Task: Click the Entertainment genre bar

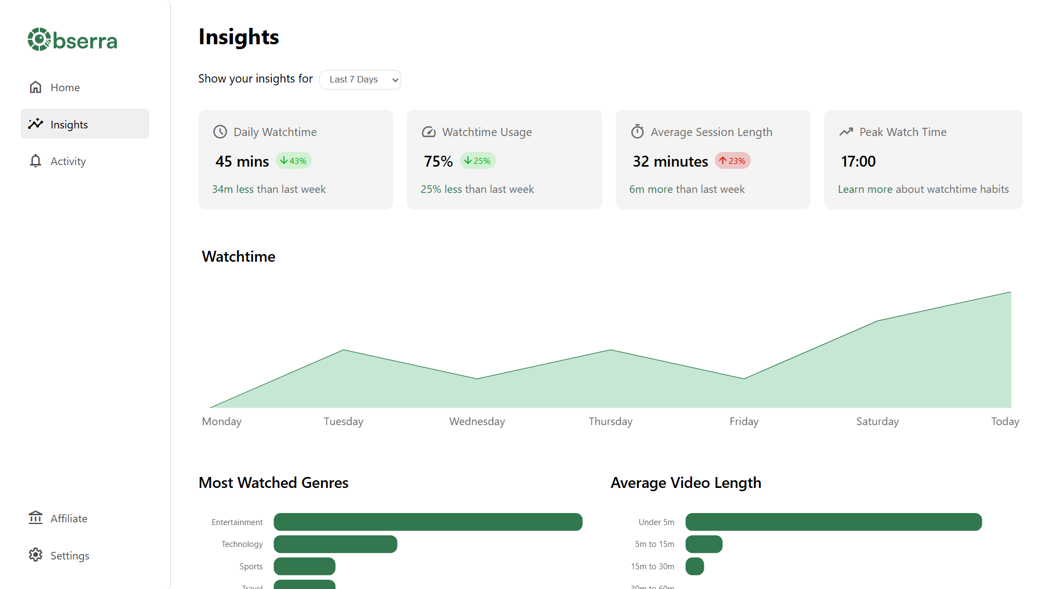Action: [428, 522]
